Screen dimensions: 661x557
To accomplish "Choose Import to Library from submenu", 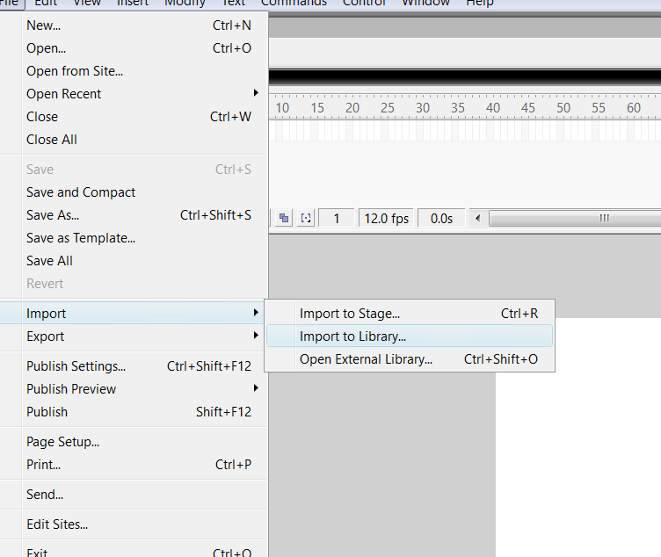I will [352, 336].
